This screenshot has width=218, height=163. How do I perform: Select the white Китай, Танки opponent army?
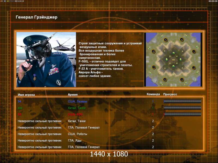77,121
